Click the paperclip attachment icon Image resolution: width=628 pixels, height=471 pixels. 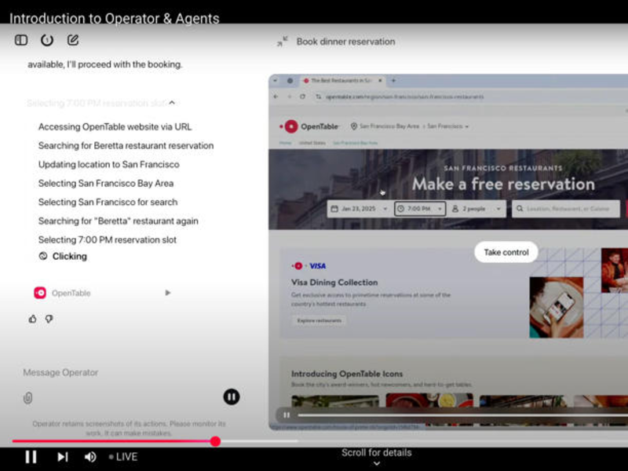click(x=28, y=398)
